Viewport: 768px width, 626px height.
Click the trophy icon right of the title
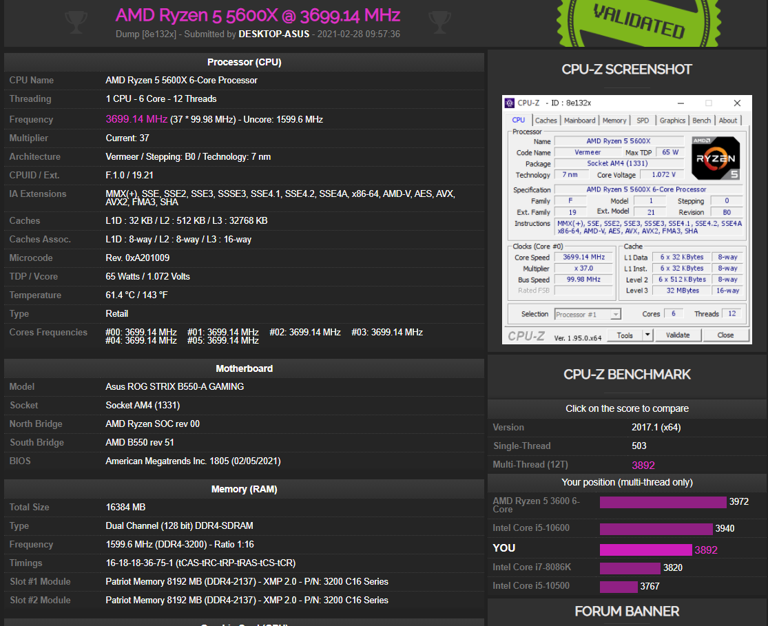(439, 22)
